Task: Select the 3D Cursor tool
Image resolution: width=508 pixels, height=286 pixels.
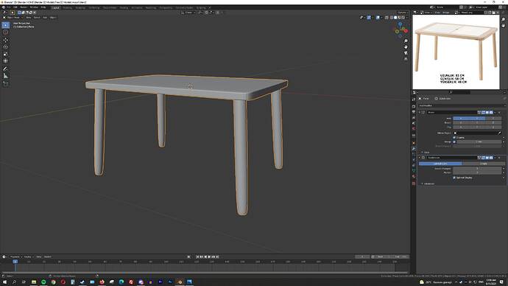Action: pos(5,32)
